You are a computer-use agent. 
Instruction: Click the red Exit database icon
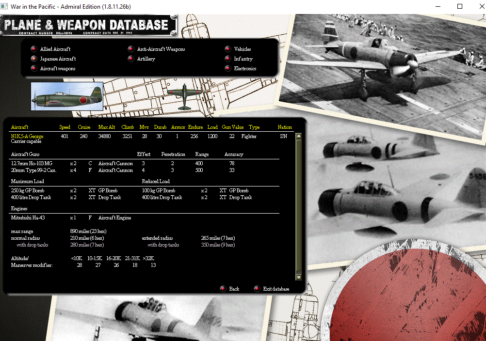coord(257,289)
